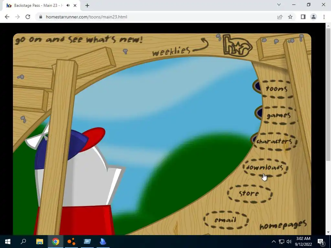The width and height of the screenshot is (331, 248).
Task: Open the email menu link
Action: [x=225, y=220]
